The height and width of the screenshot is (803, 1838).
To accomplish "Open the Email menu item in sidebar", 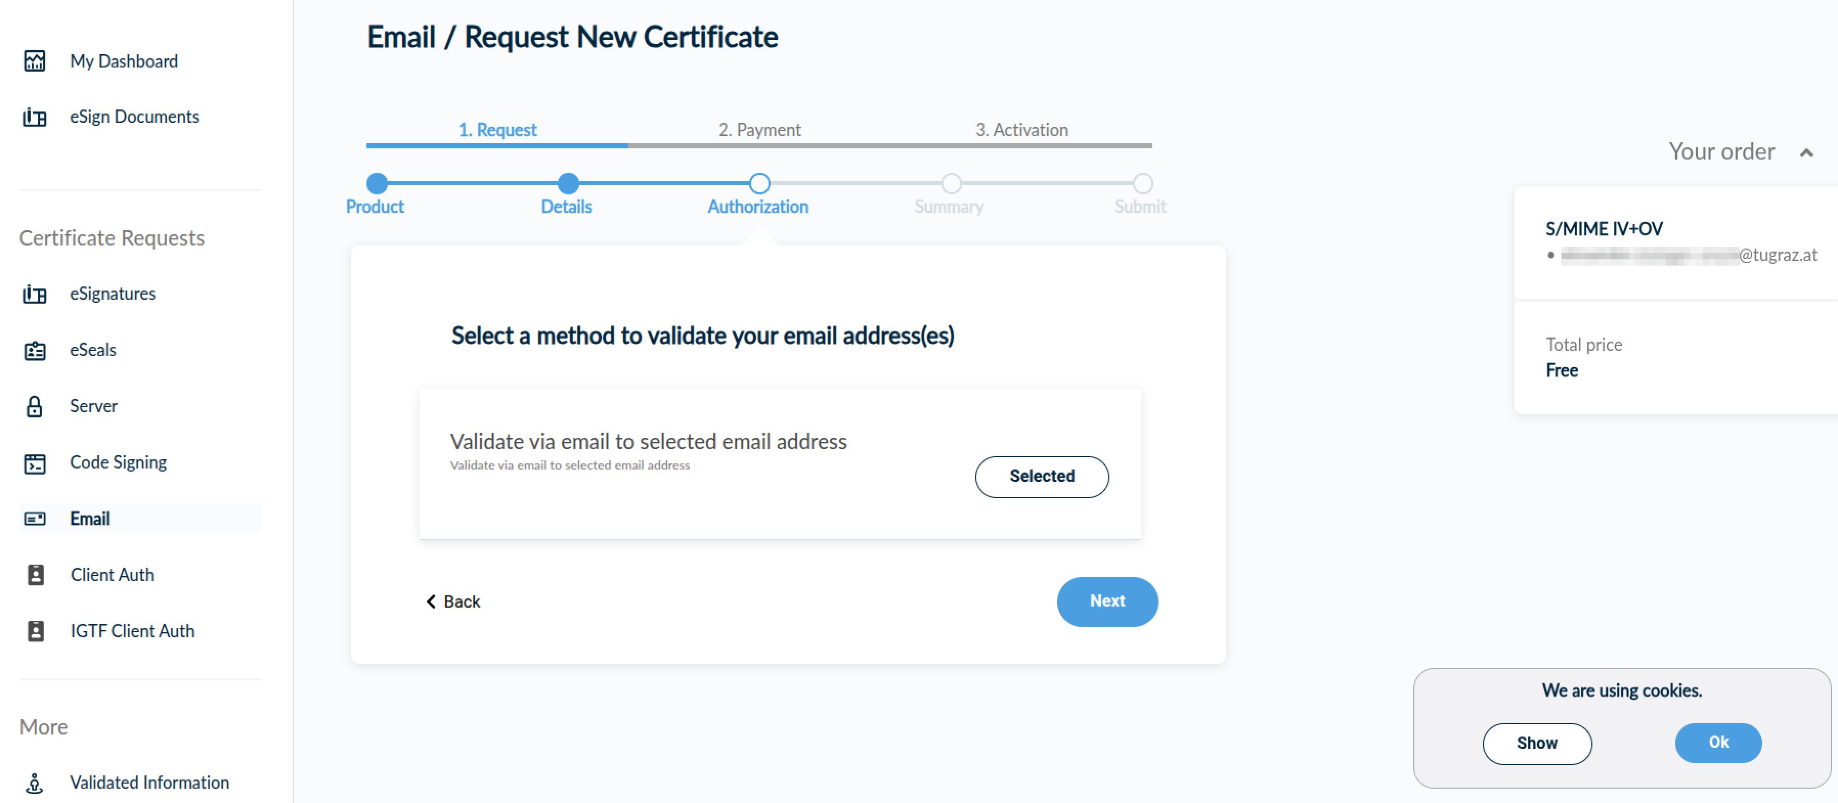I will (141, 519).
